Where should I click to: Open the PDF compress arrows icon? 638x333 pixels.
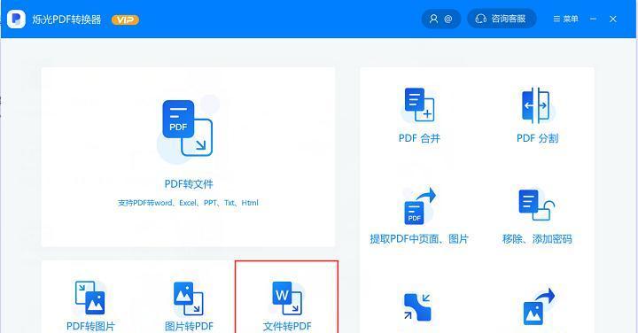[x=417, y=307]
